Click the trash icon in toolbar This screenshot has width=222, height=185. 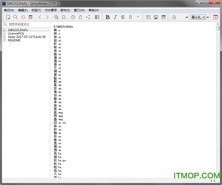pos(81,17)
